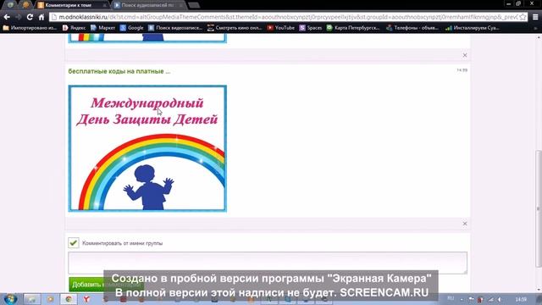Open Yandex browser from the taskbar
This screenshot has width=542, height=305.
86,299
